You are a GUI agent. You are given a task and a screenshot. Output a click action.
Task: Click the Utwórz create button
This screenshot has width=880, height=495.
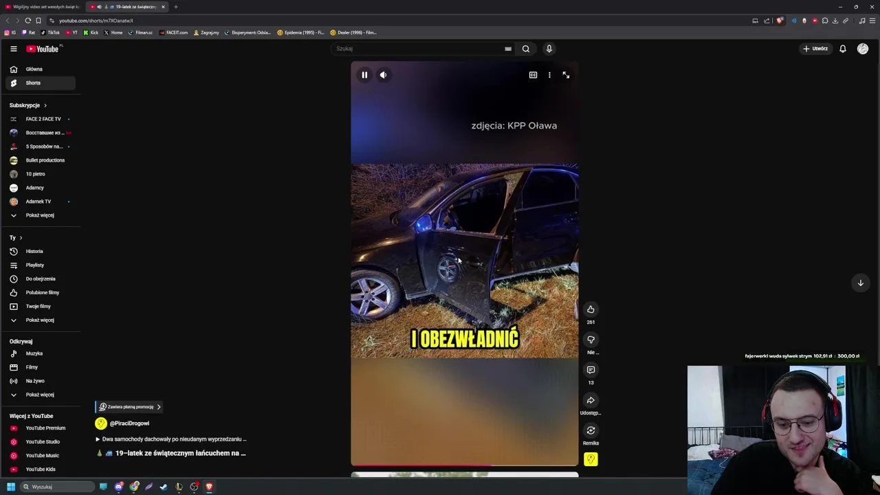tap(815, 49)
